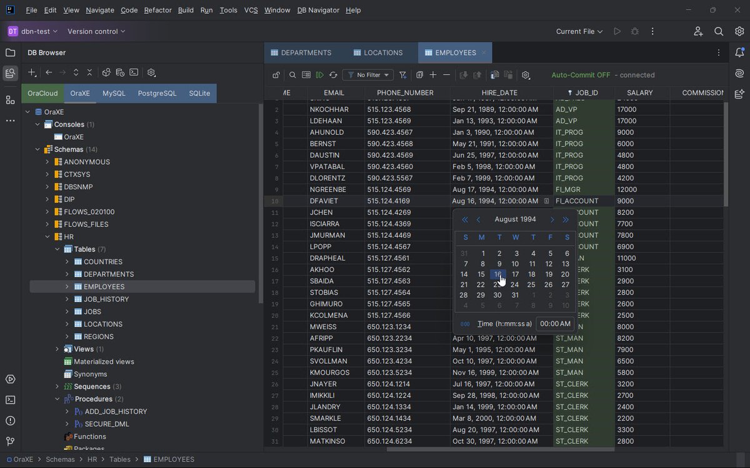This screenshot has width=750, height=468.
Task: Click the Code With Me icon
Action: tap(698, 31)
